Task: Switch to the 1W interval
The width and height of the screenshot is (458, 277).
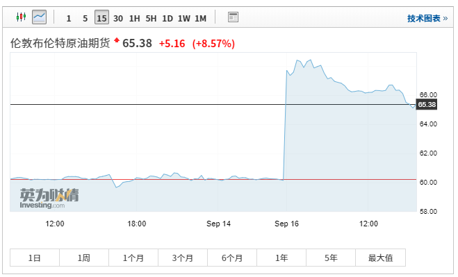Action: pyautogui.click(x=184, y=18)
